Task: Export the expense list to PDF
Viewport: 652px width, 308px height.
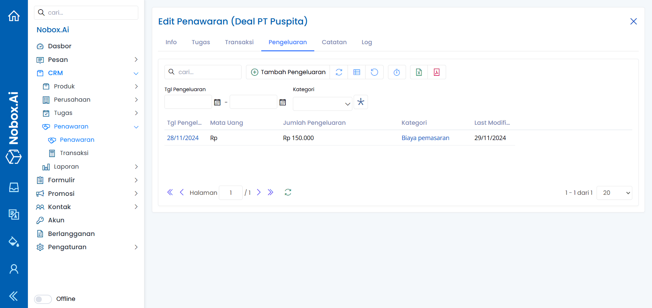Action: tap(437, 72)
